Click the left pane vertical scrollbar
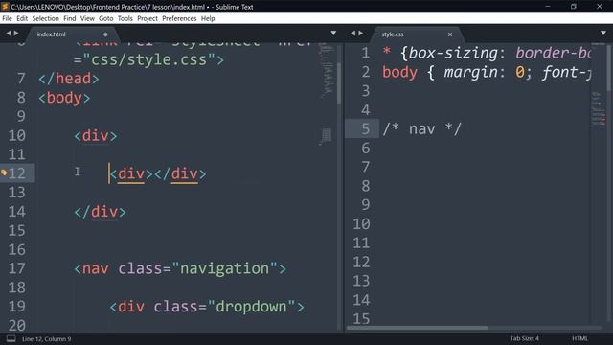This screenshot has height=345, width=613. point(339,83)
